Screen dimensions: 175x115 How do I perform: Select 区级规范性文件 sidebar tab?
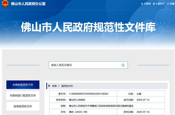[x=23, y=106]
